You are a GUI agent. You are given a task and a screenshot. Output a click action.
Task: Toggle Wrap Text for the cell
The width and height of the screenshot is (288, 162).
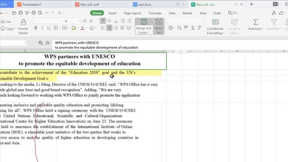pyautogui.click(x=159, y=26)
